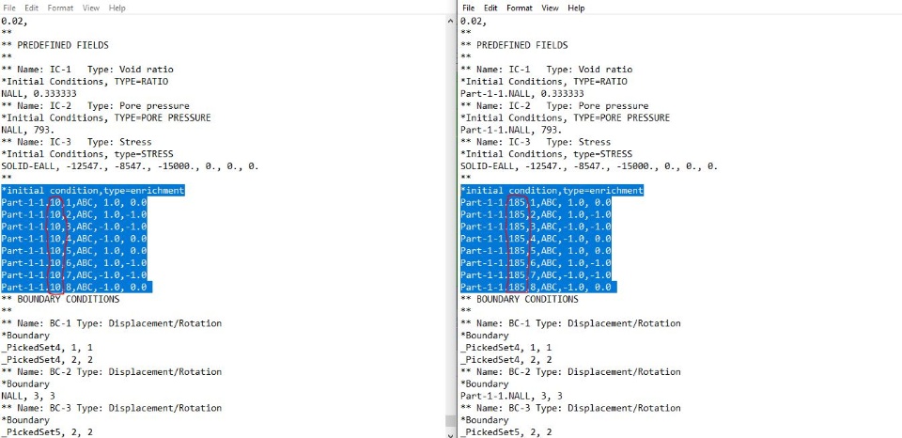Open Help menu in left Notepad window
This screenshot has height=438, width=902.
pyautogui.click(x=117, y=8)
